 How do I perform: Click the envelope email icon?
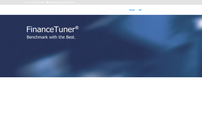pyautogui.click(x=47, y=2)
